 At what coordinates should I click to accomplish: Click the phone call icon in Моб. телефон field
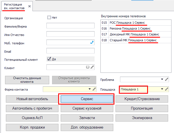click(x=92, y=42)
